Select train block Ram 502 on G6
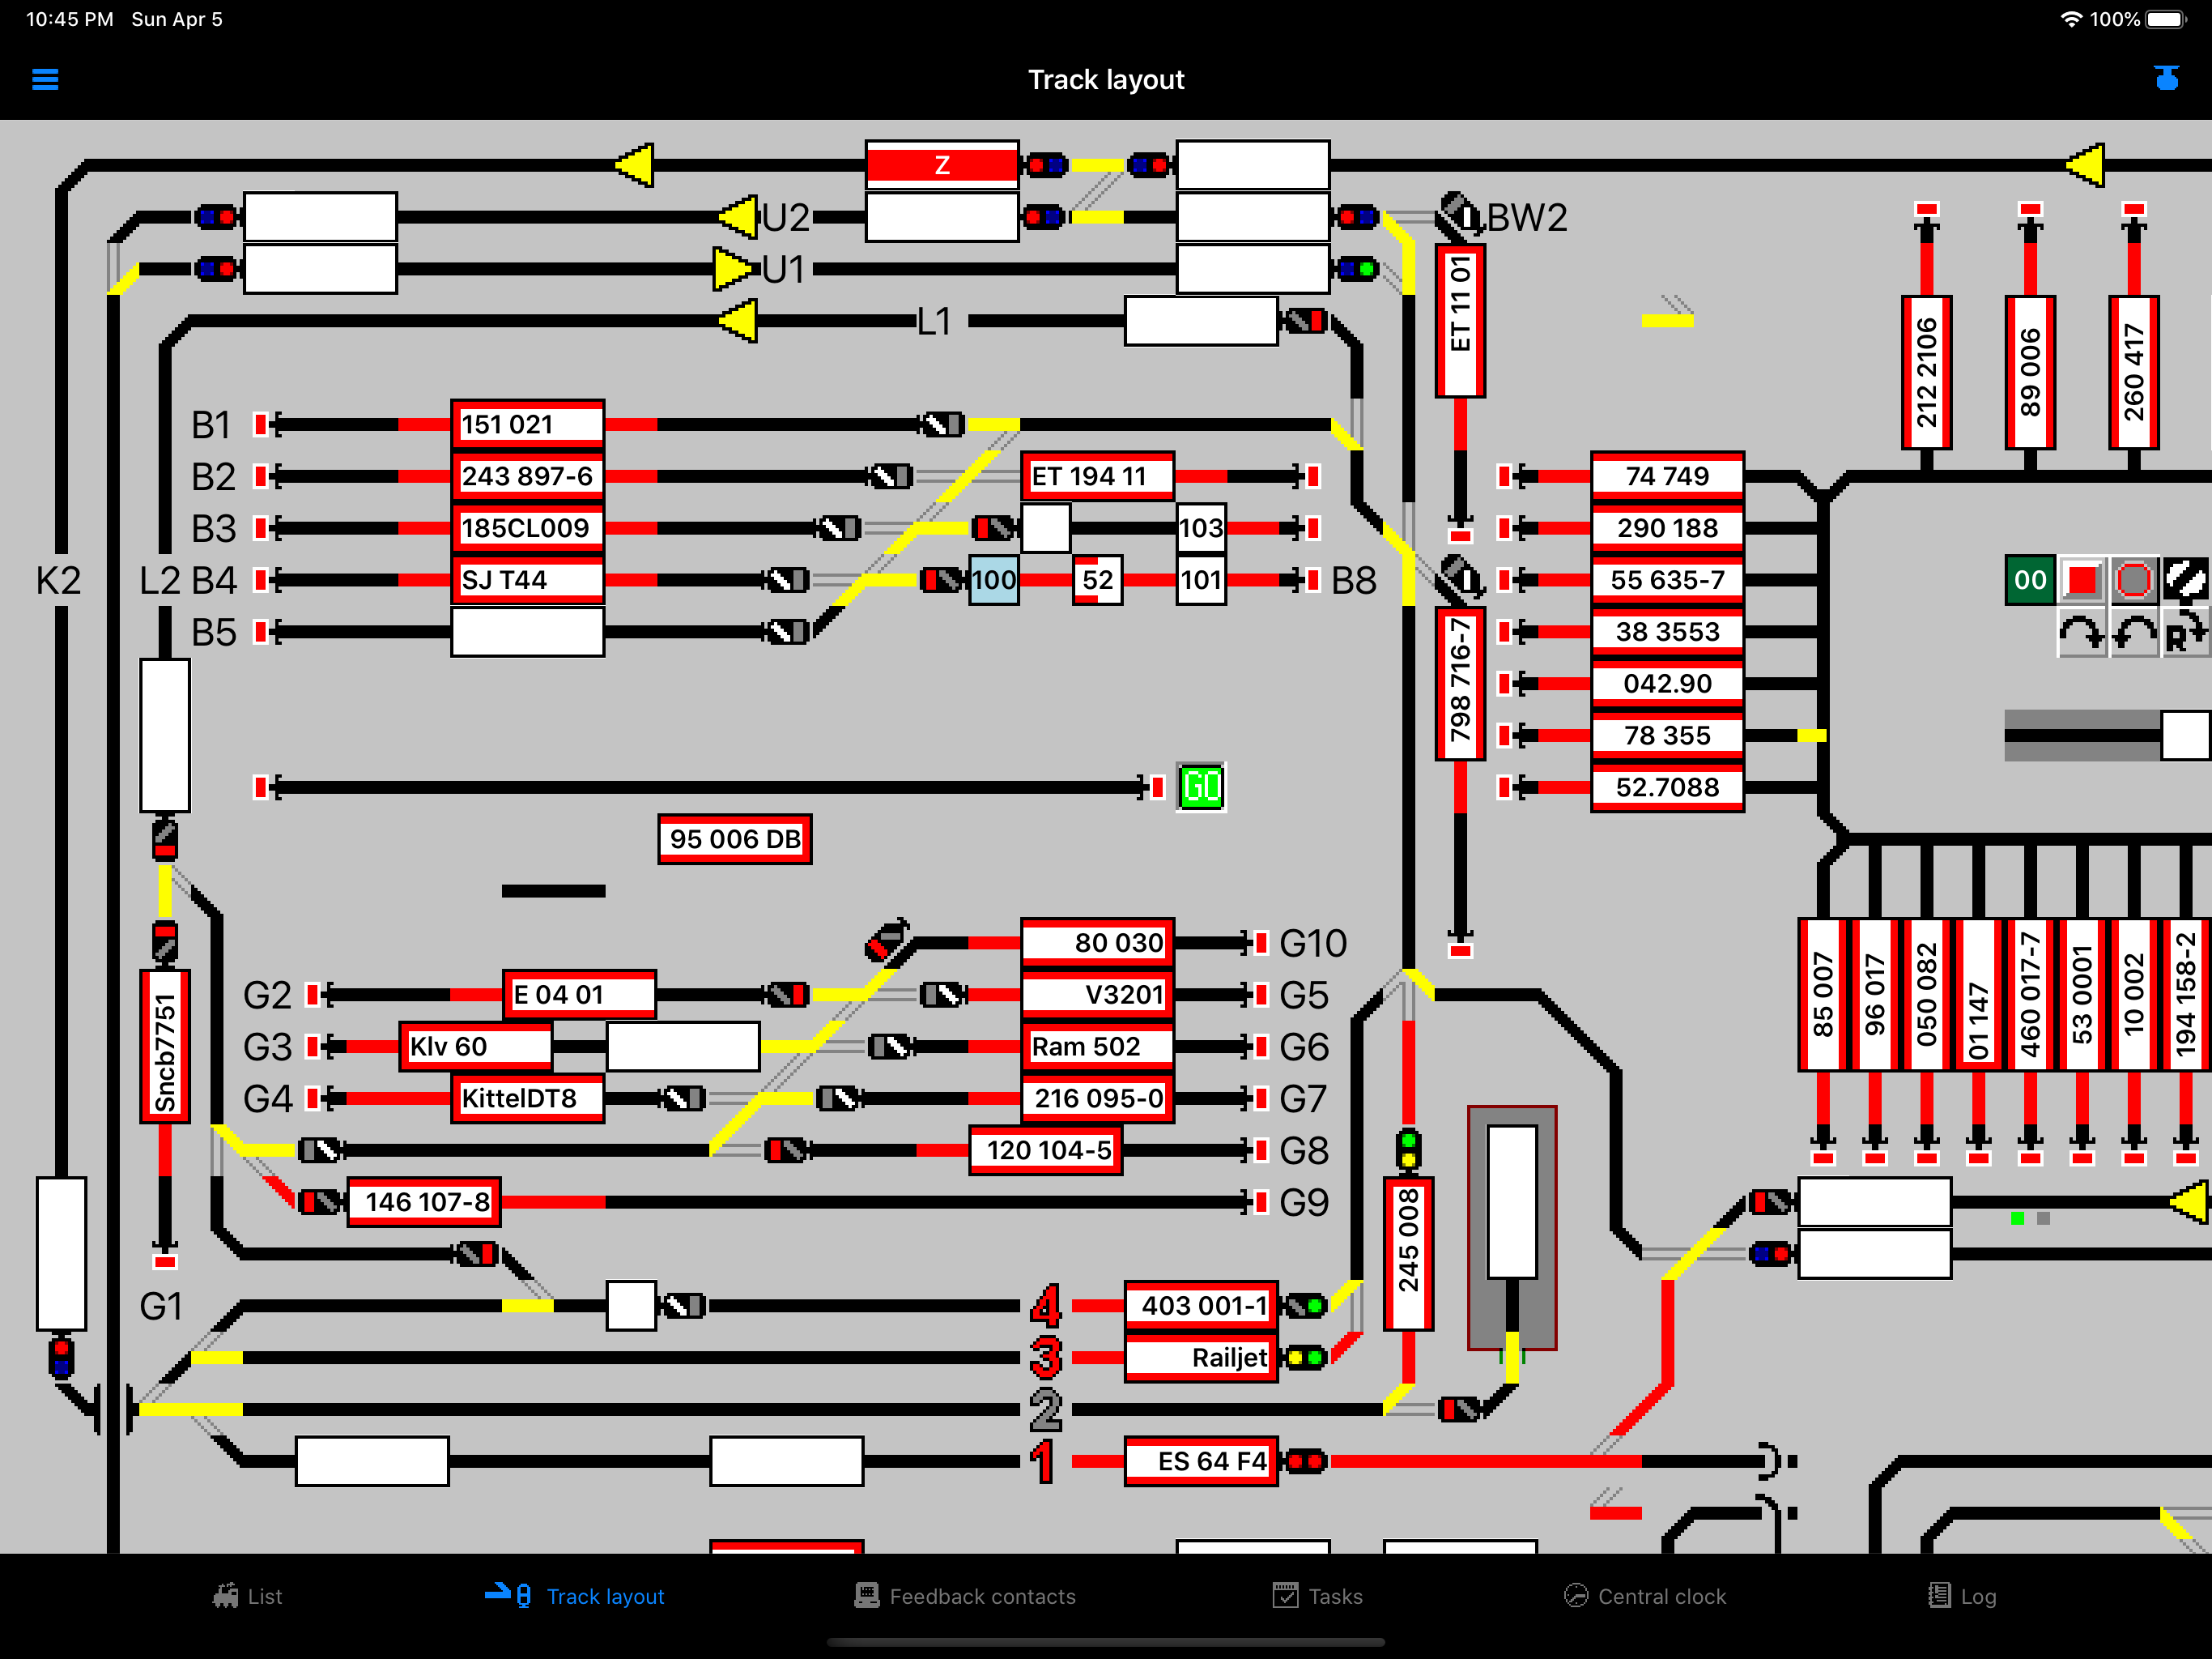This screenshot has height=1659, width=2212. (1097, 1047)
